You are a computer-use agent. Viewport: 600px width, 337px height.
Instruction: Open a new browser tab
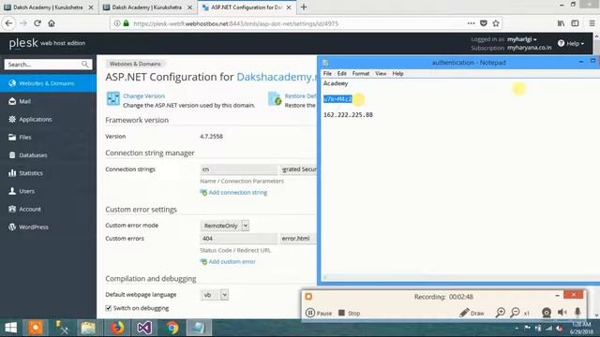coord(304,7)
